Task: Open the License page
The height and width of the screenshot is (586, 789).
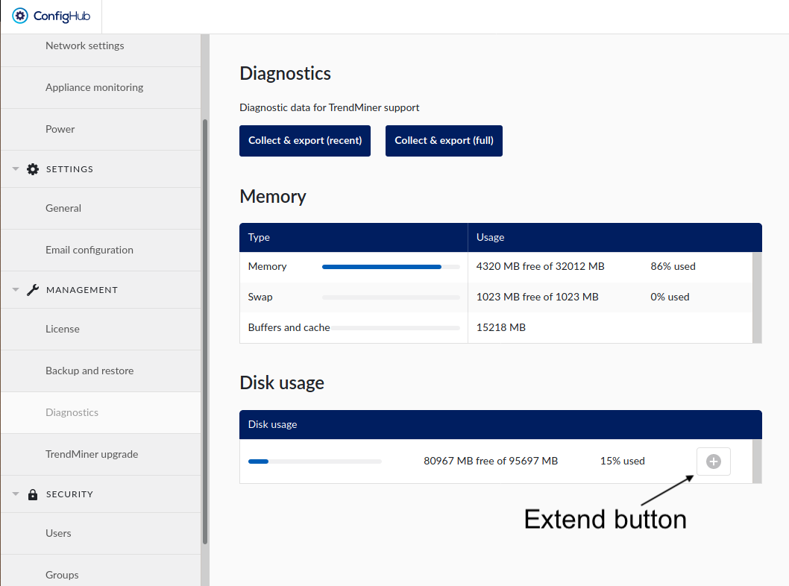Action: point(63,329)
